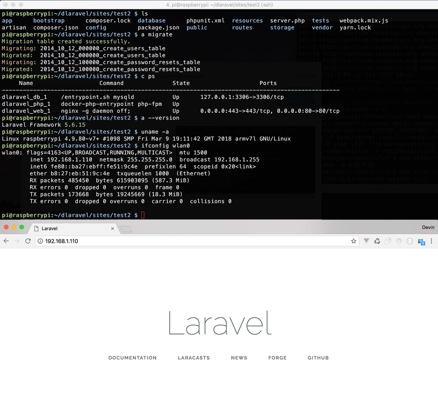Click the circled brackets extension icon

(x=410, y=241)
